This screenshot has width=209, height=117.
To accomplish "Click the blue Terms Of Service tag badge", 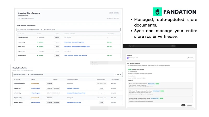I will pos(155,98).
